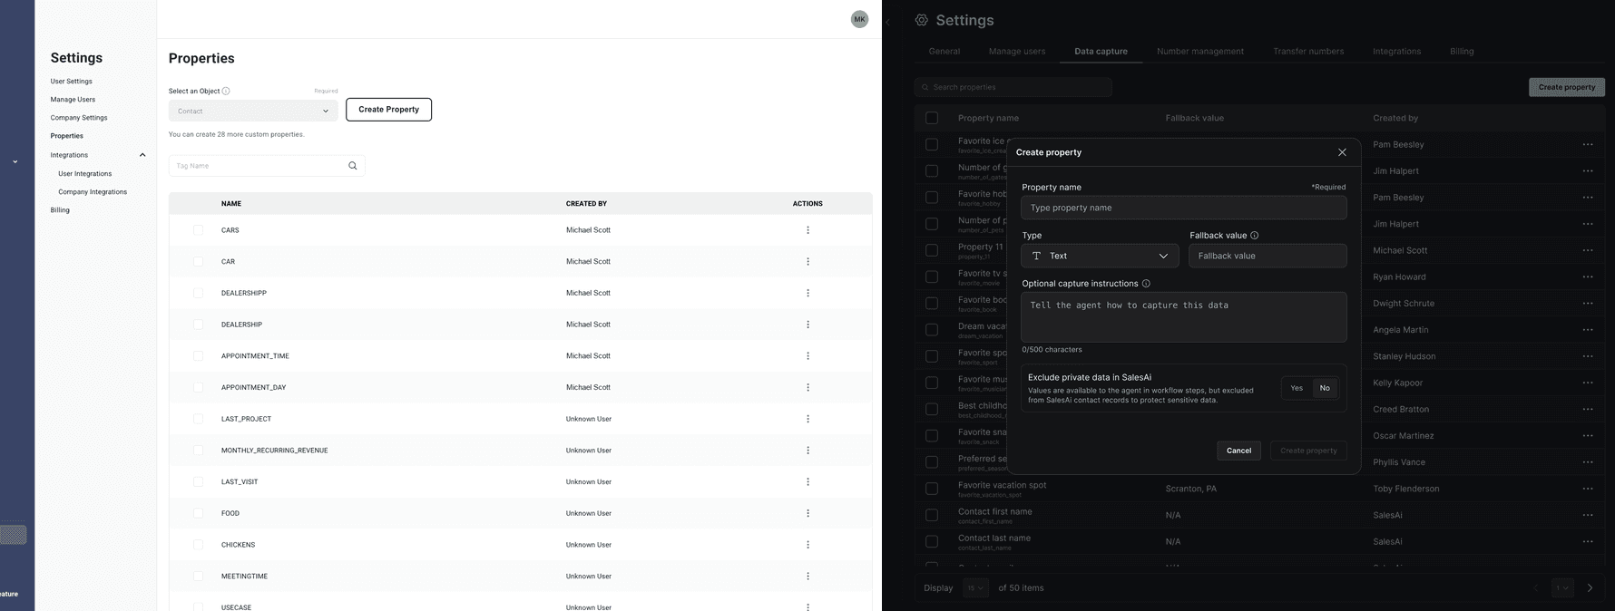Switch to the Manage users tab
The image size is (1615, 611).
pyautogui.click(x=1017, y=52)
